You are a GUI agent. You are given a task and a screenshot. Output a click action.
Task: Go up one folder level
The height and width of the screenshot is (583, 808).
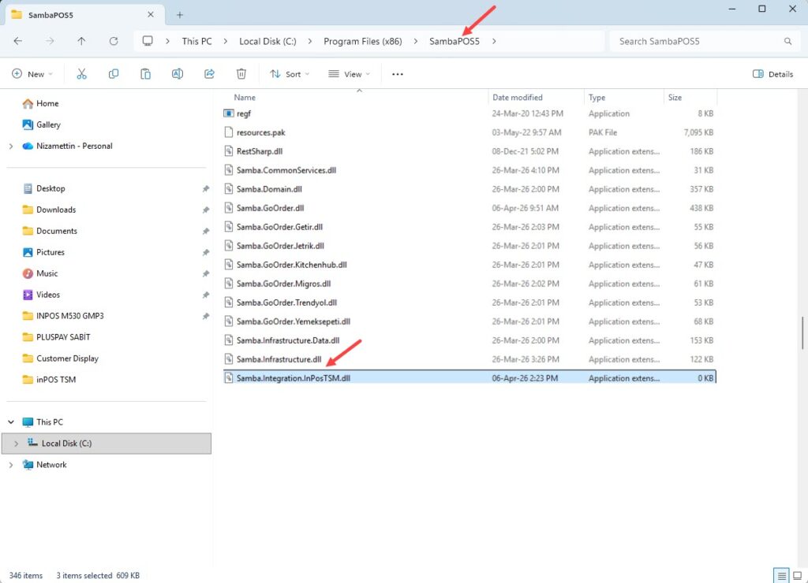point(81,41)
